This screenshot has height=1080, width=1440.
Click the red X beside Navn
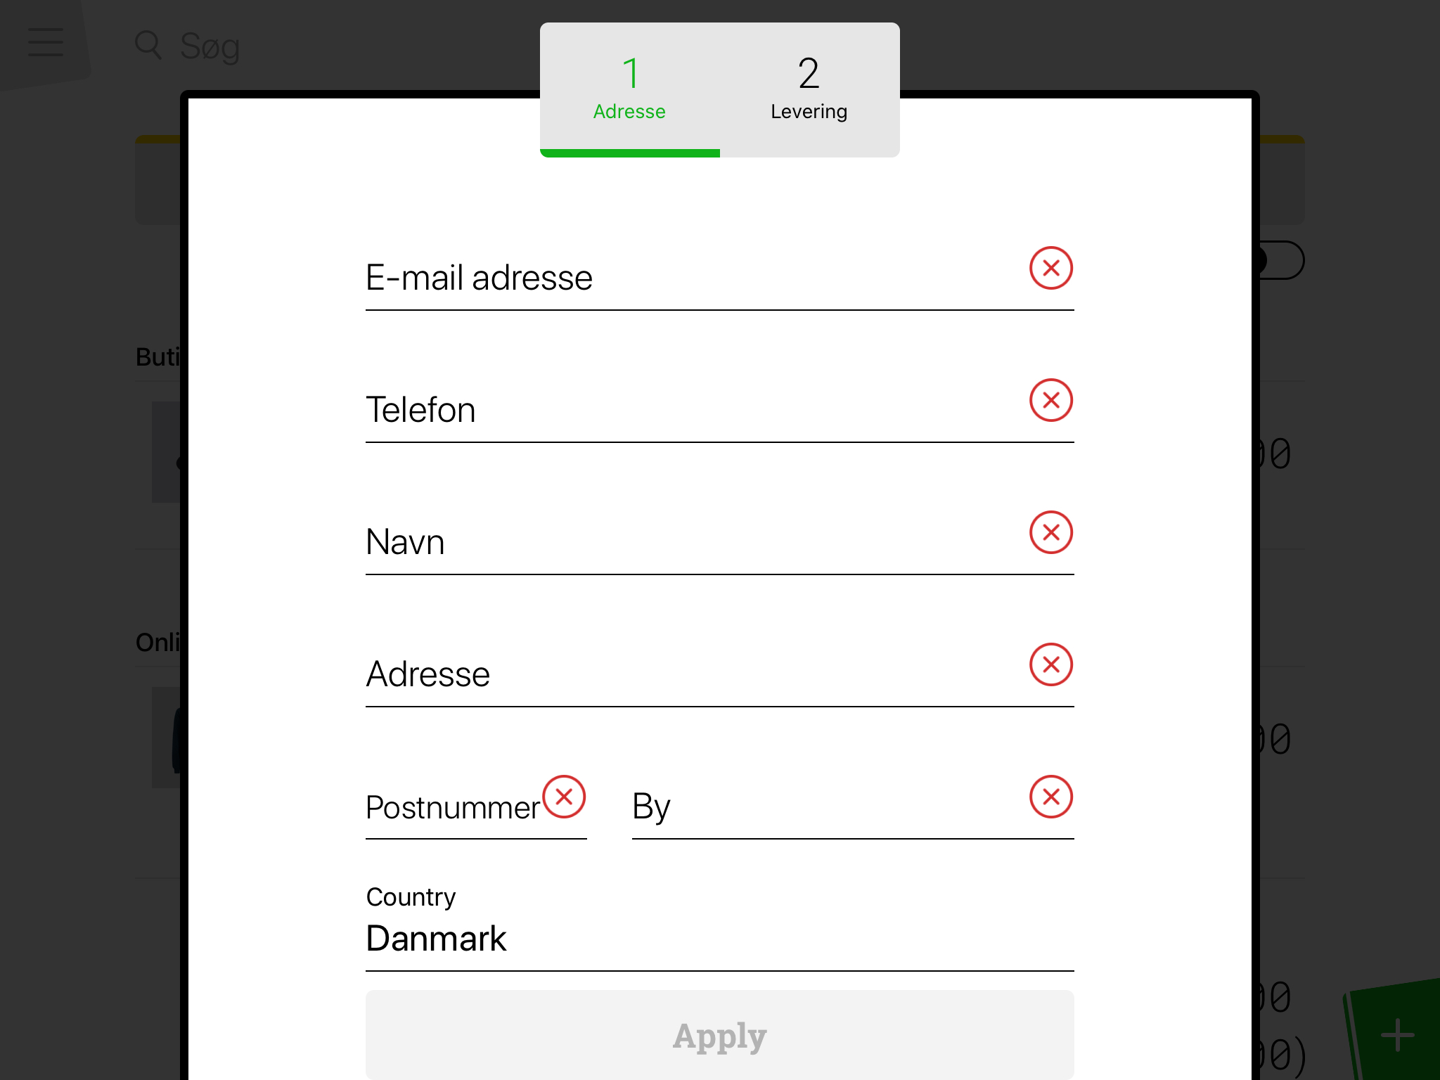click(1050, 532)
